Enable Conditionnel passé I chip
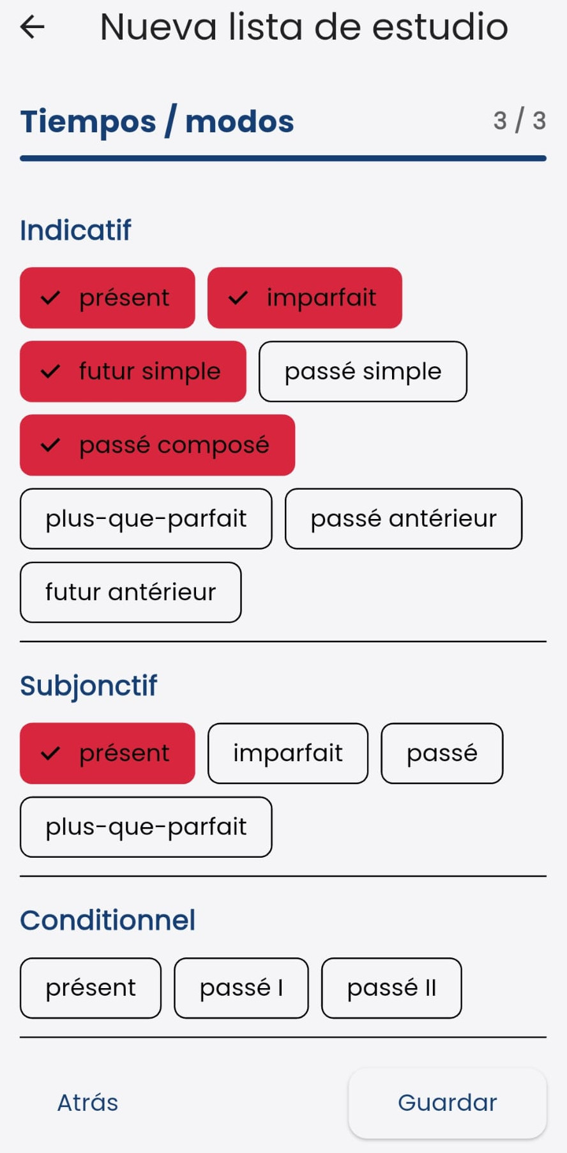 tap(241, 988)
